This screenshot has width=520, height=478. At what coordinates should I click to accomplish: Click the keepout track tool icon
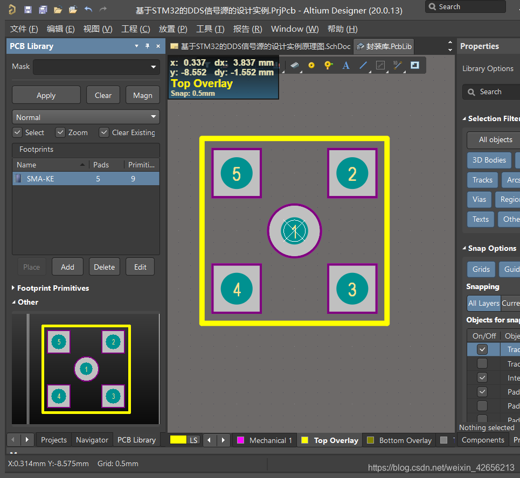pos(380,65)
